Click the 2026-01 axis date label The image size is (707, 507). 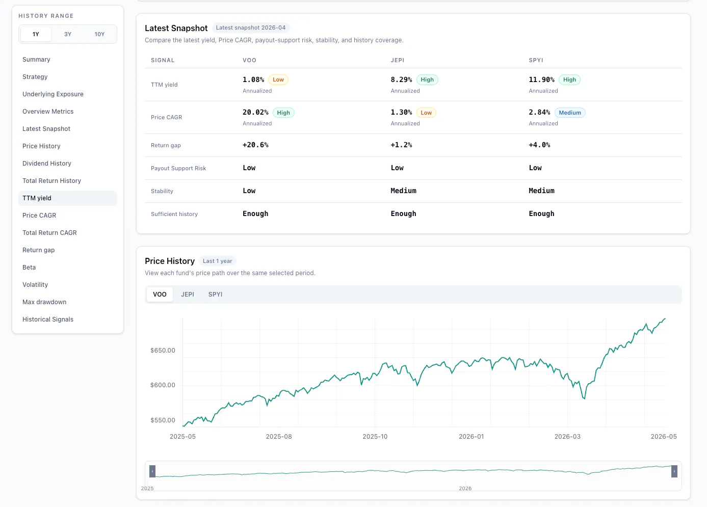pos(472,437)
